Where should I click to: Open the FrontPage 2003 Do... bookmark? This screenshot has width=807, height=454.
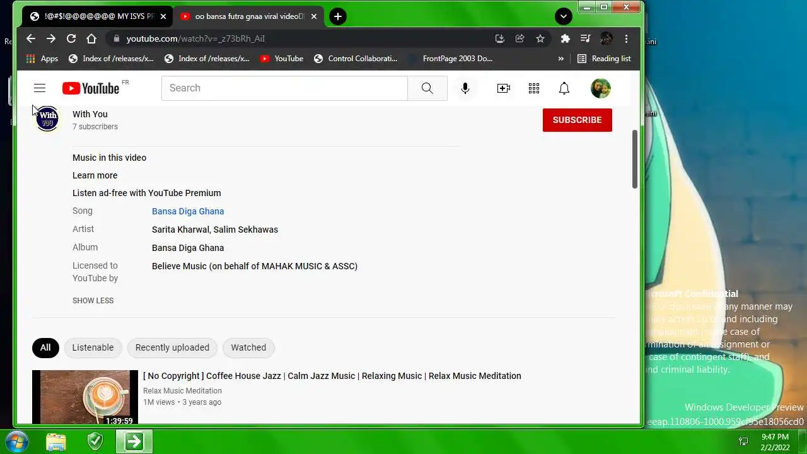(451, 59)
